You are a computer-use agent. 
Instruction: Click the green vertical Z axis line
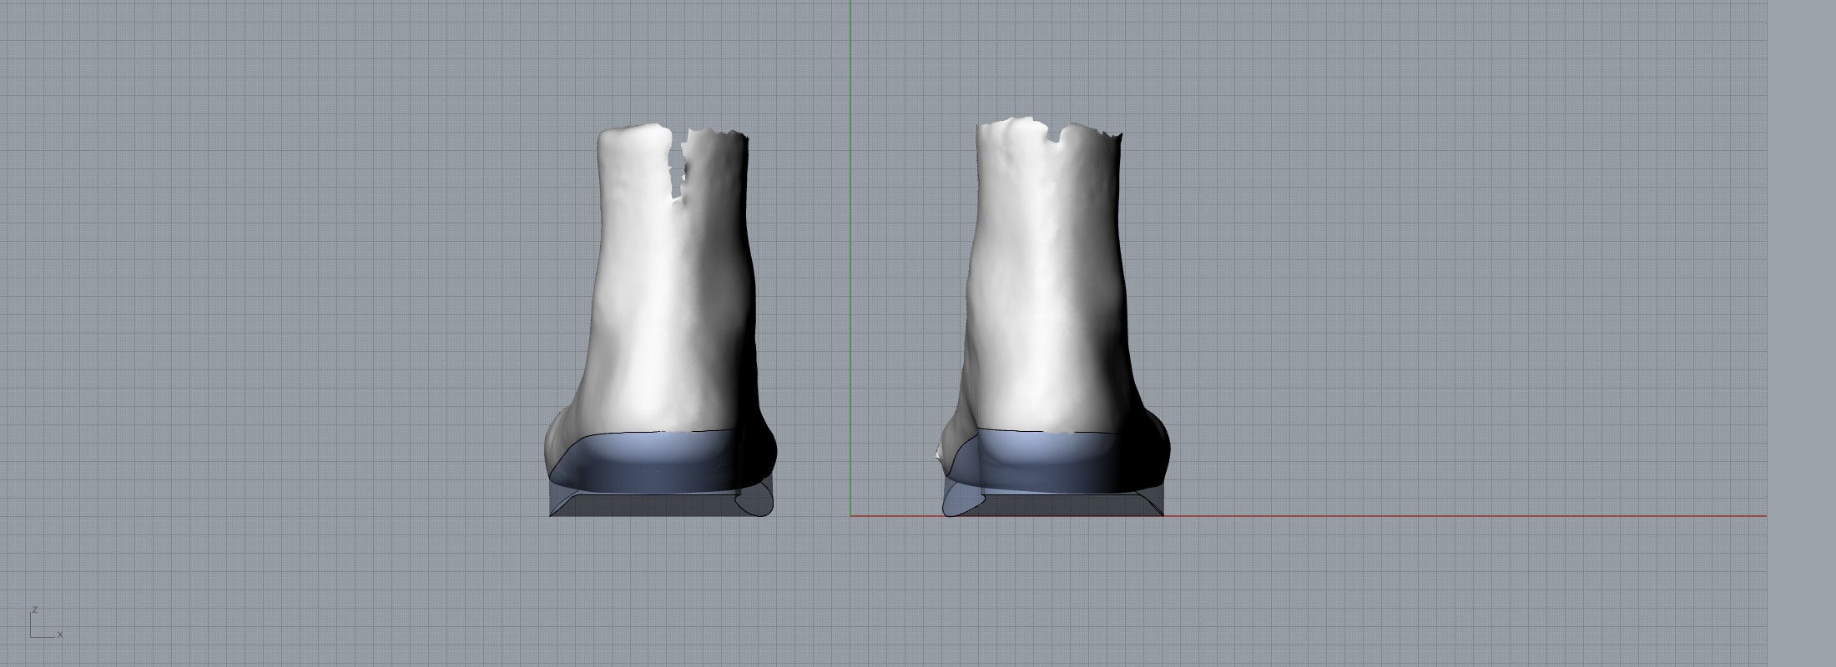850,250
